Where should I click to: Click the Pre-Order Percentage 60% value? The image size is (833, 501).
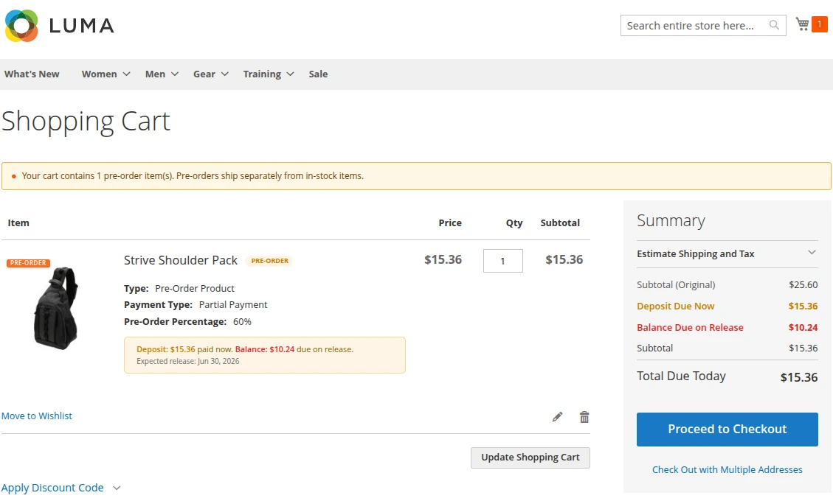(x=242, y=322)
